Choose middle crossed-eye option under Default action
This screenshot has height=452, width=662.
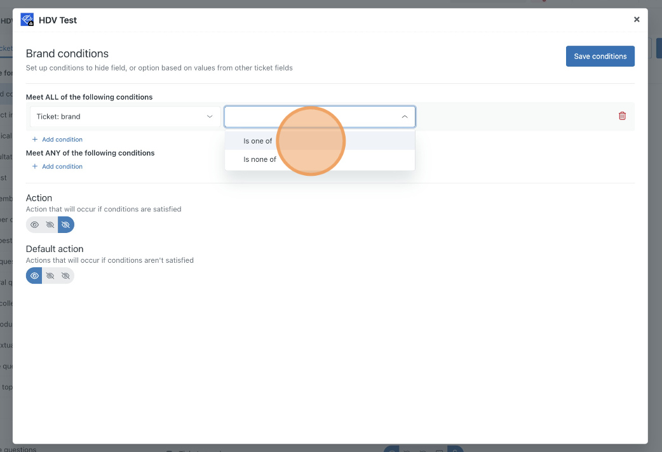pos(50,276)
